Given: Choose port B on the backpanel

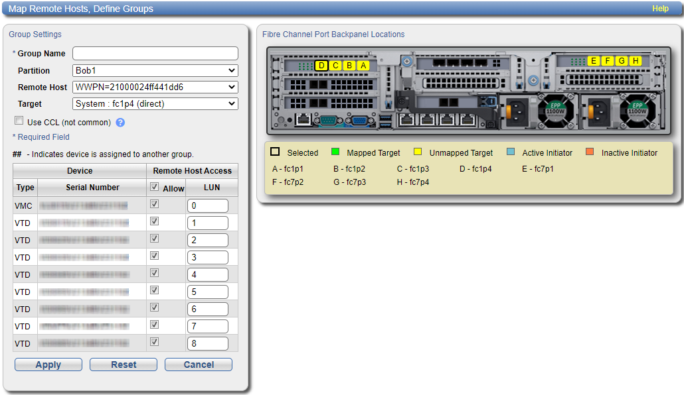Looking at the screenshot, I should tap(349, 65).
